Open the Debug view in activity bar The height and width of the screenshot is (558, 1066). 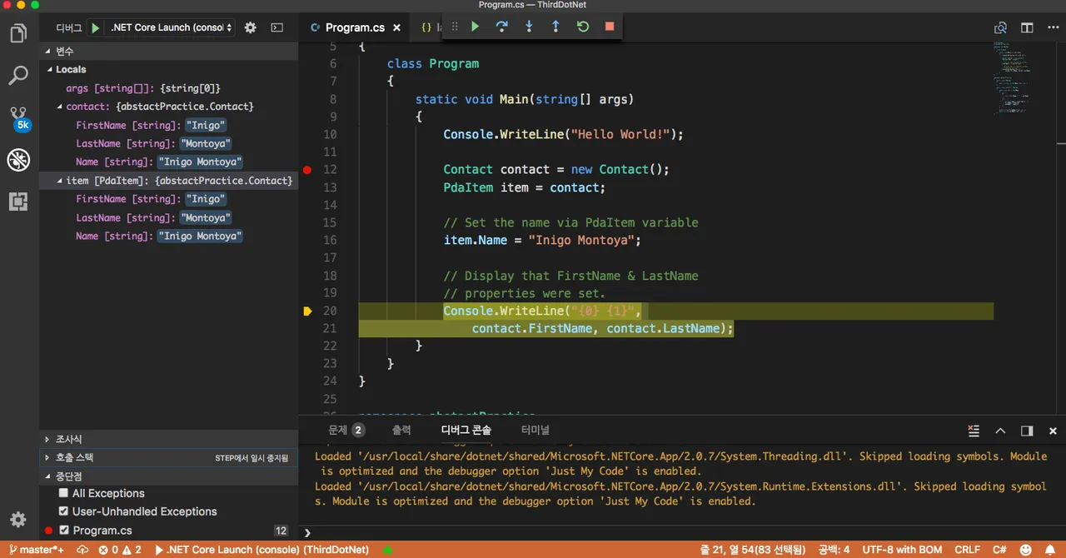coord(18,160)
